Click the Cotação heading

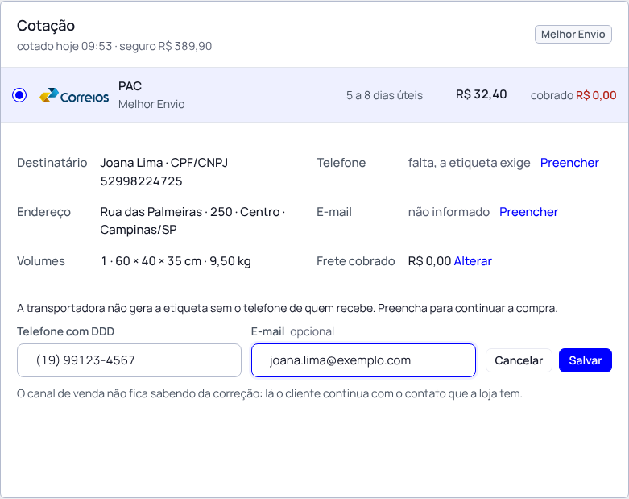pos(46,26)
